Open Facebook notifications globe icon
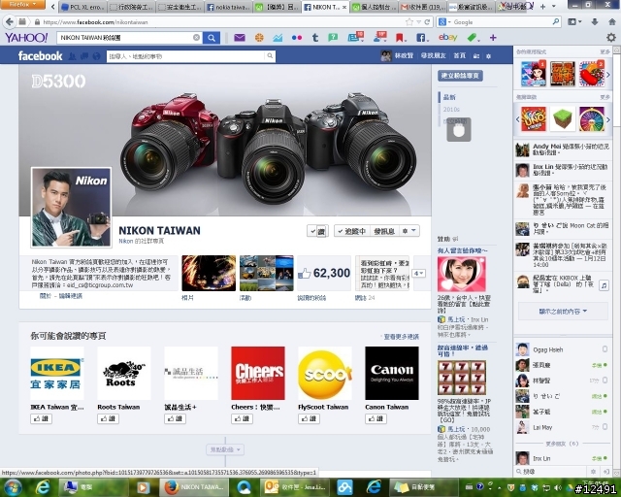This screenshot has width=621, height=497. click(96, 56)
